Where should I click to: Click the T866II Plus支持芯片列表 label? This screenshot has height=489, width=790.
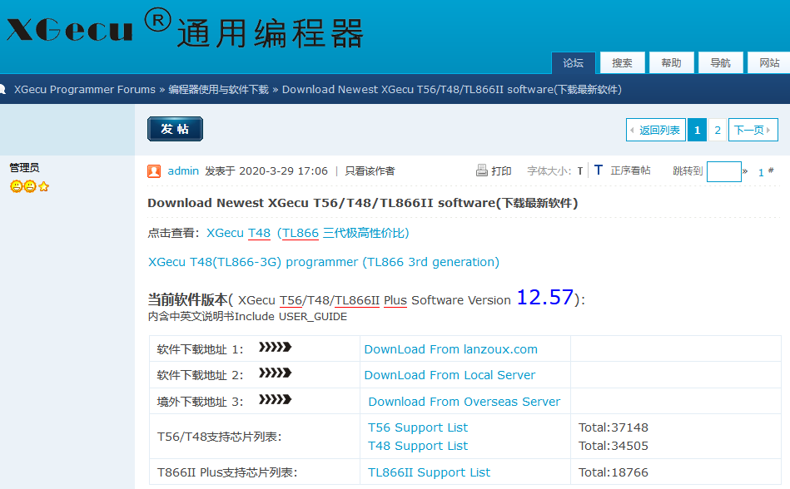click(x=227, y=472)
